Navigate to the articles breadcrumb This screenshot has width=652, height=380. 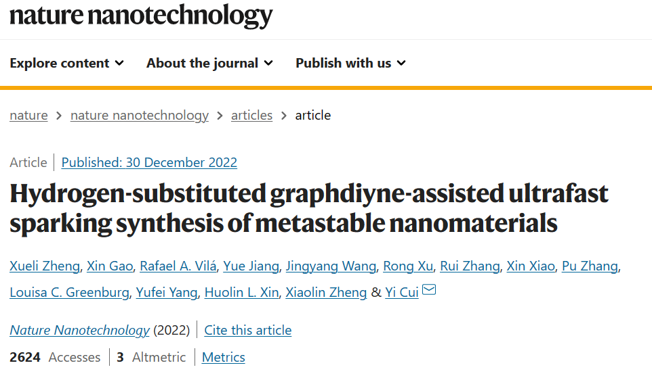(x=251, y=116)
